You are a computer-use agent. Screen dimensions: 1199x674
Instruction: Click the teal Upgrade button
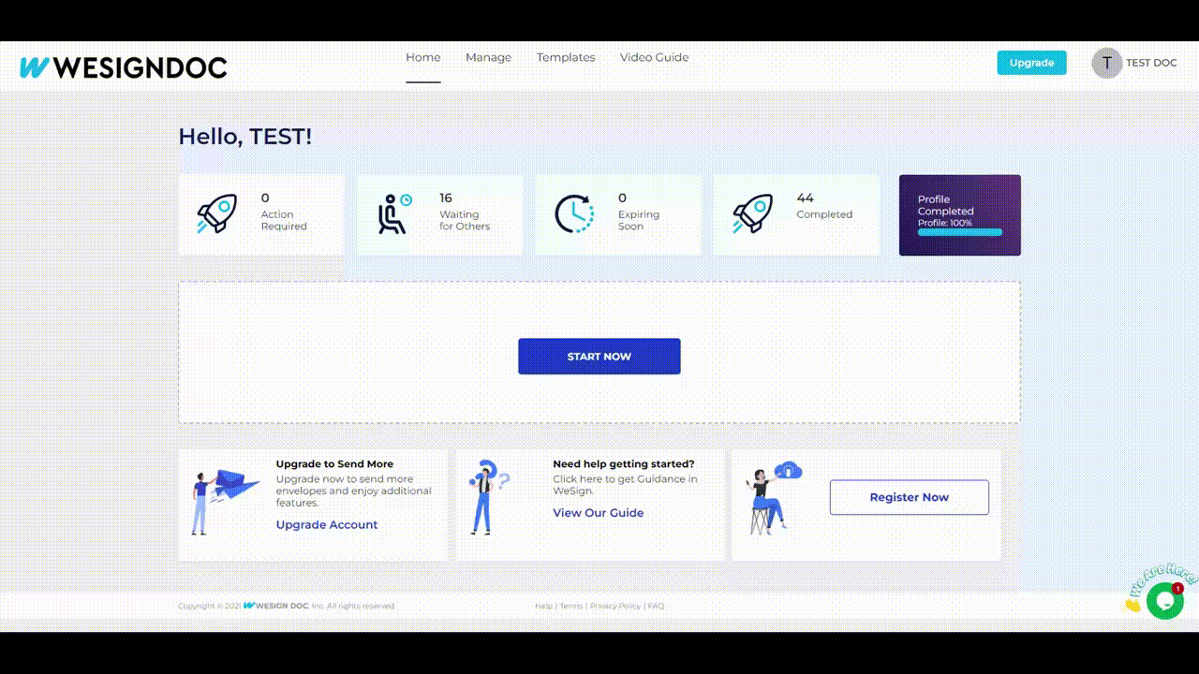[x=1031, y=63]
